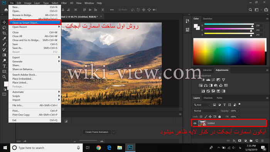
Task: Select the Brush tool
Action: 4,44
